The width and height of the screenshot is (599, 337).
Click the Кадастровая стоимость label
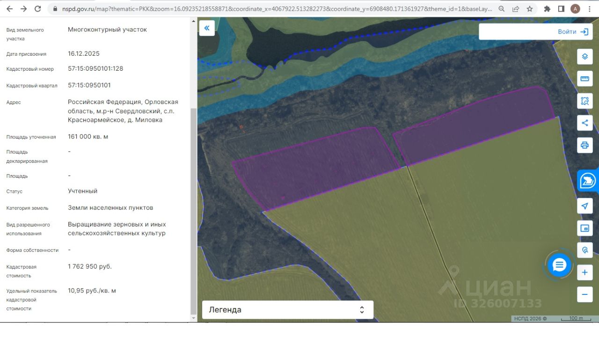[x=22, y=271]
